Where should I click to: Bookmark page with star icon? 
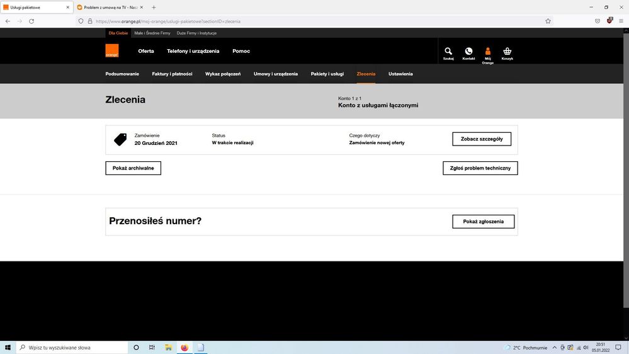point(548,21)
